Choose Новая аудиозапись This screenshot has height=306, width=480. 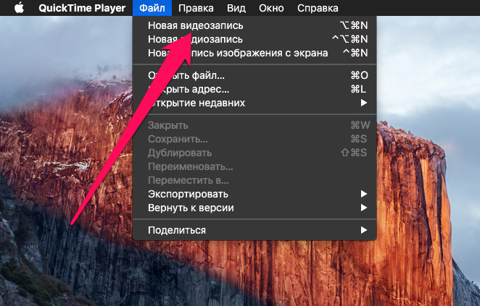point(255,39)
